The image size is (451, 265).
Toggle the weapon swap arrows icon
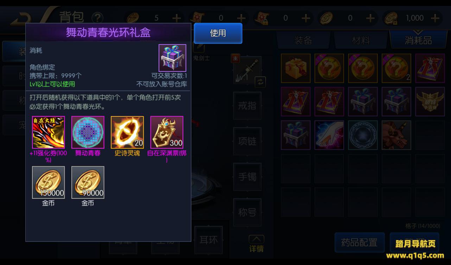point(260,82)
